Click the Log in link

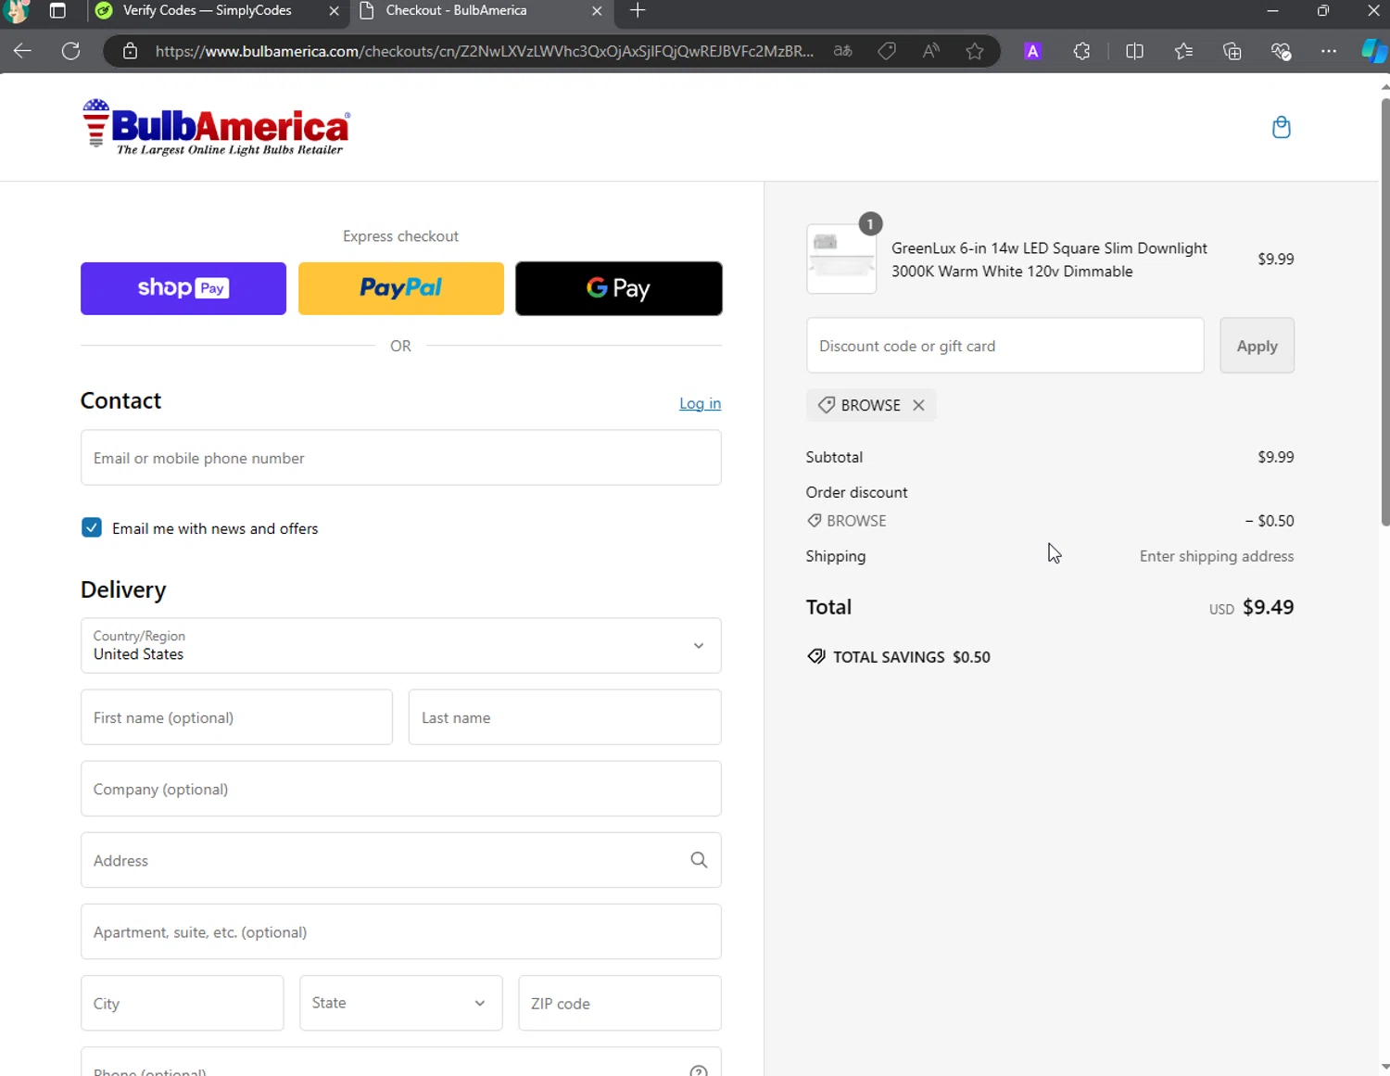coord(700,403)
